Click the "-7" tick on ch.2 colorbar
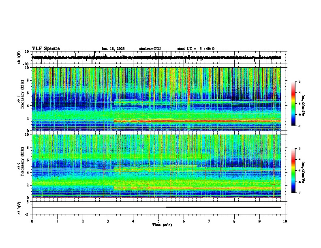 299,192
